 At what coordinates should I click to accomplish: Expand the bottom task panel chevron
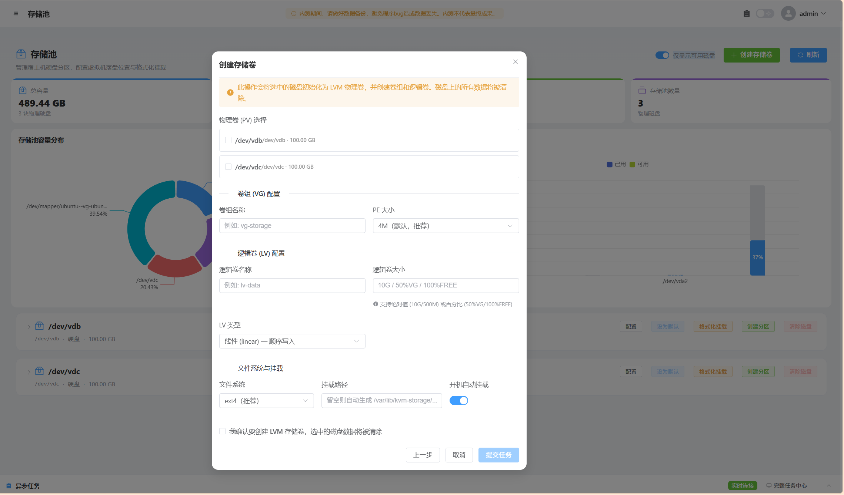click(829, 486)
